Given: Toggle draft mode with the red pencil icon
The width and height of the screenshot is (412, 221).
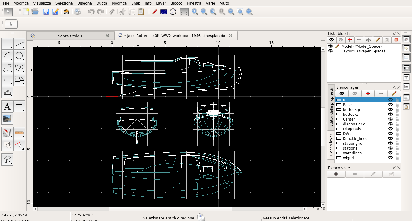Looking at the screenshot, I should [x=154, y=12].
